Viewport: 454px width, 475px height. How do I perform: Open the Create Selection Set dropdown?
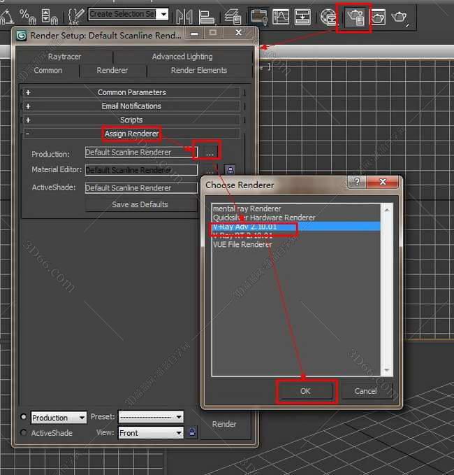tap(163, 14)
